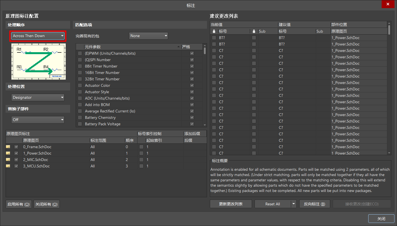Open the Across Then Down order dropdown

[38, 36]
